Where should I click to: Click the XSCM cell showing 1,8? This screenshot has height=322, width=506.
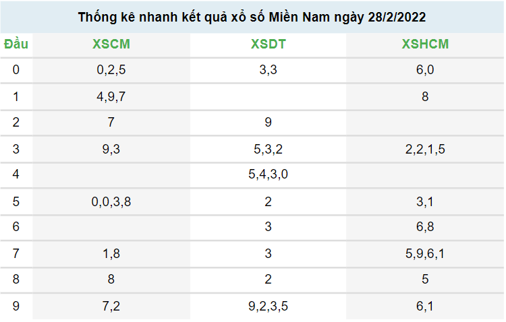(x=111, y=254)
